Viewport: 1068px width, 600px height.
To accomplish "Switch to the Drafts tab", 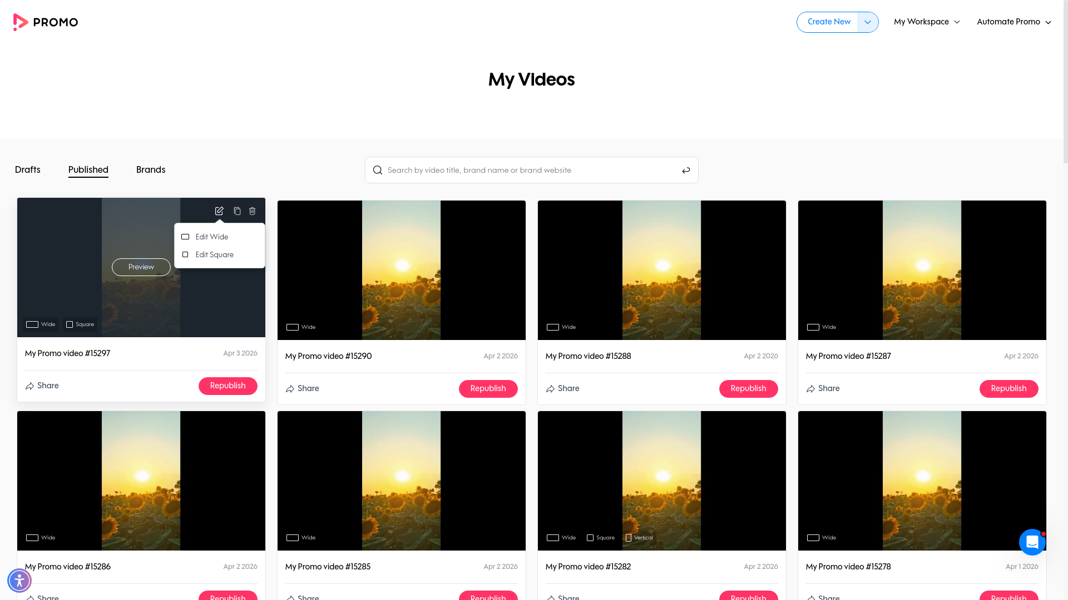I will tap(28, 170).
